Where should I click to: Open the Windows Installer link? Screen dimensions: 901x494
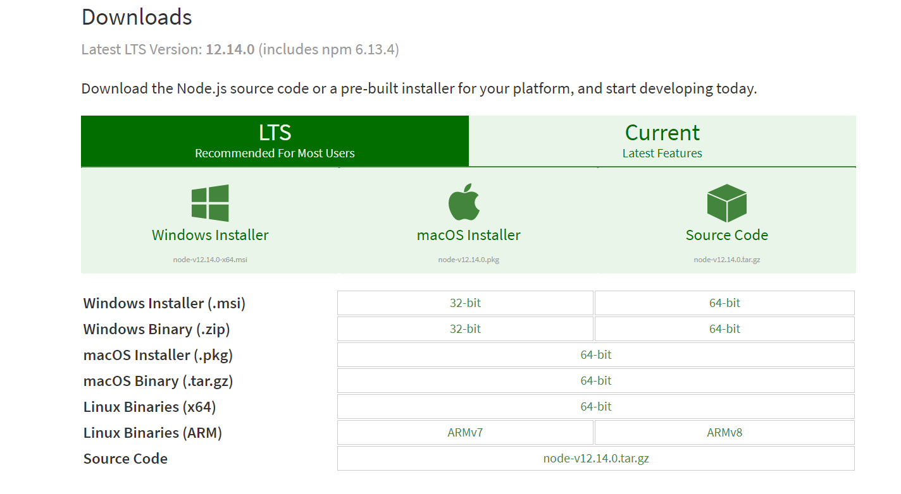[210, 235]
